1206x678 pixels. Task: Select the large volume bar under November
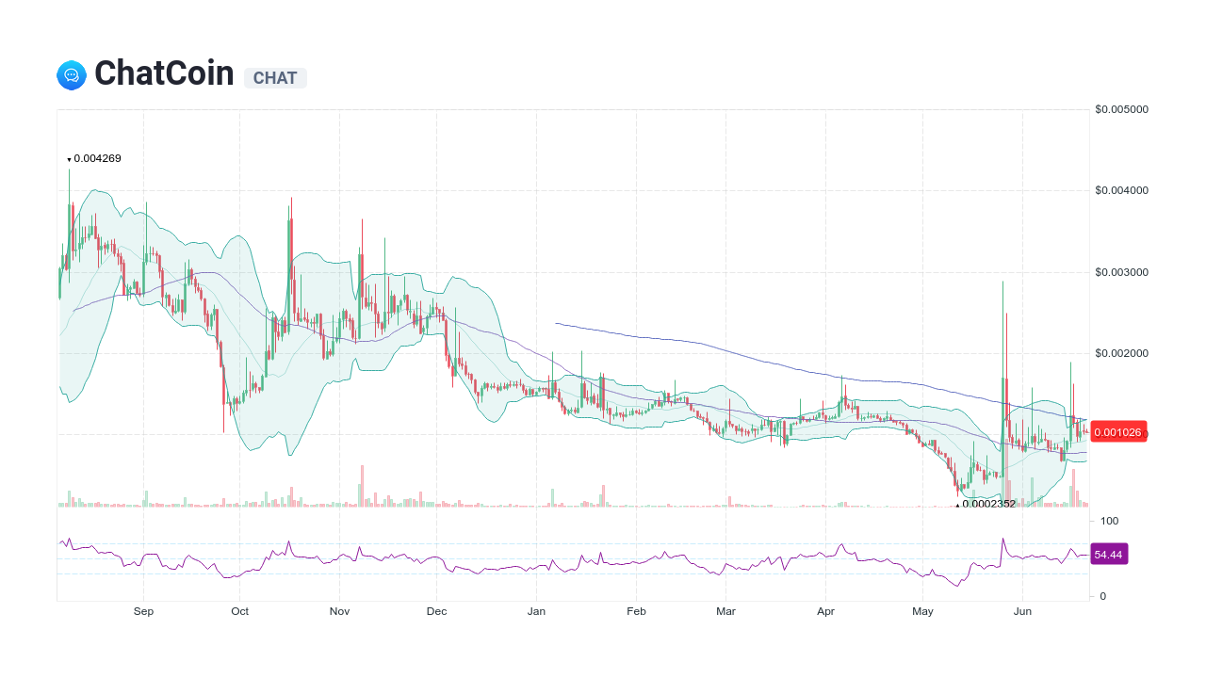(x=361, y=485)
